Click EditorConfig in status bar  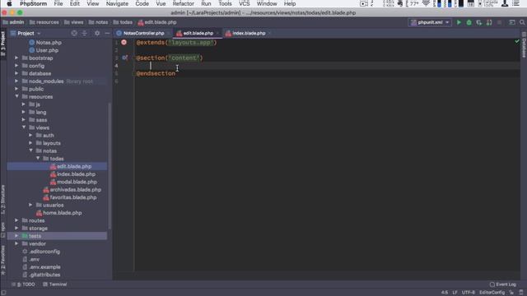click(492, 293)
